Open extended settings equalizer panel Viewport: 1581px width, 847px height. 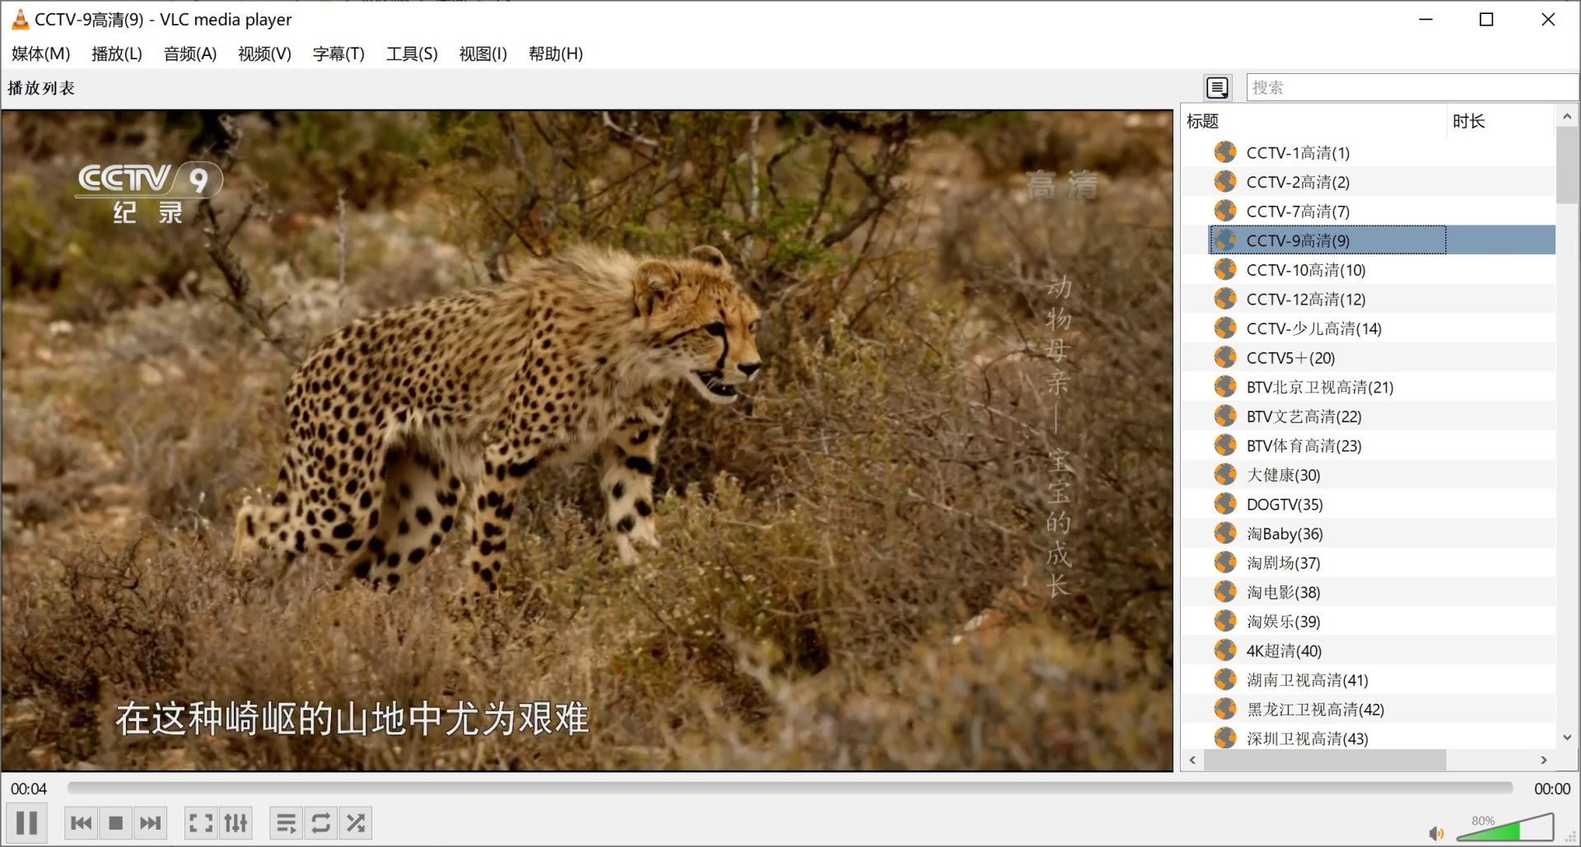(236, 822)
